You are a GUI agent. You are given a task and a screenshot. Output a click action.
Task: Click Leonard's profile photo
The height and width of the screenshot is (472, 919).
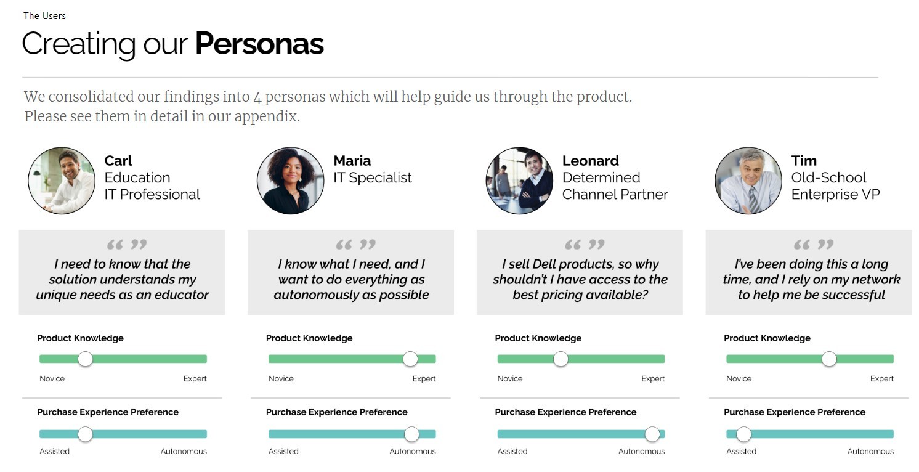coord(519,181)
